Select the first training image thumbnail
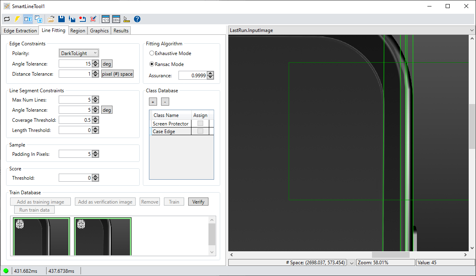This screenshot has width=476, height=276. click(41, 237)
